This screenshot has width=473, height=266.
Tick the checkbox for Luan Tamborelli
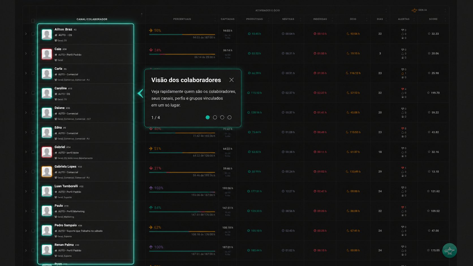point(33,191)
